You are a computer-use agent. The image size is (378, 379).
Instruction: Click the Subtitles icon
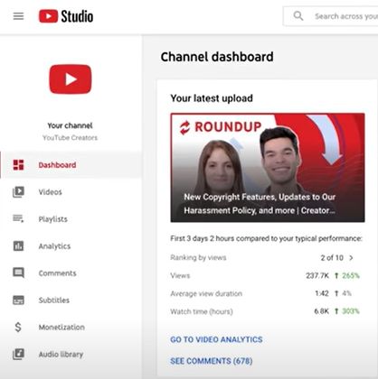(x=18, y=300)
